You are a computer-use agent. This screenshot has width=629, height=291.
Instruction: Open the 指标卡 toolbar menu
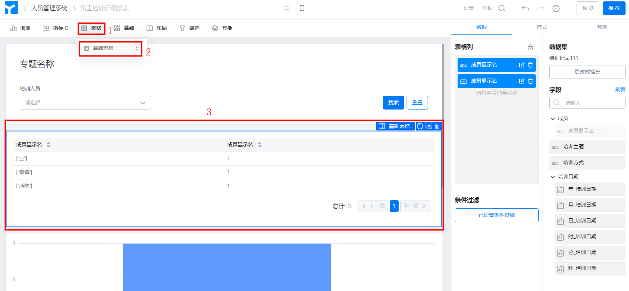pyautogui.click(x=56, y=28)
